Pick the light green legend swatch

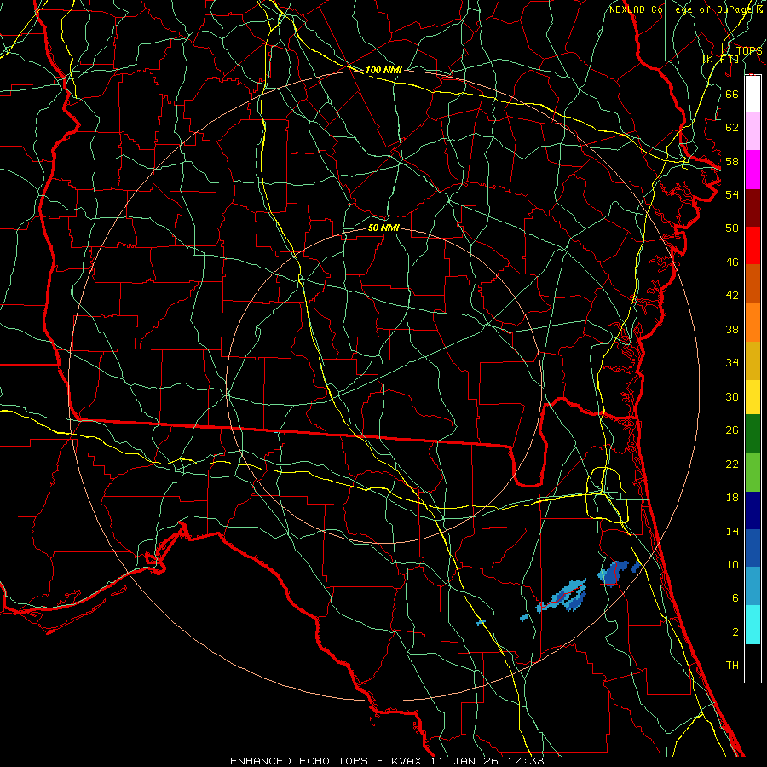(x=753, y=472)
